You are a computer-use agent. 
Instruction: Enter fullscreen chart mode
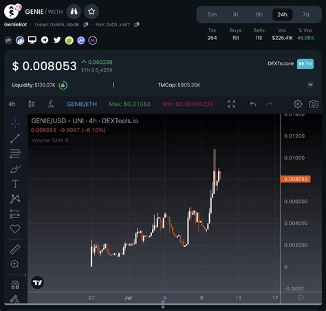(x=232, y=104)
